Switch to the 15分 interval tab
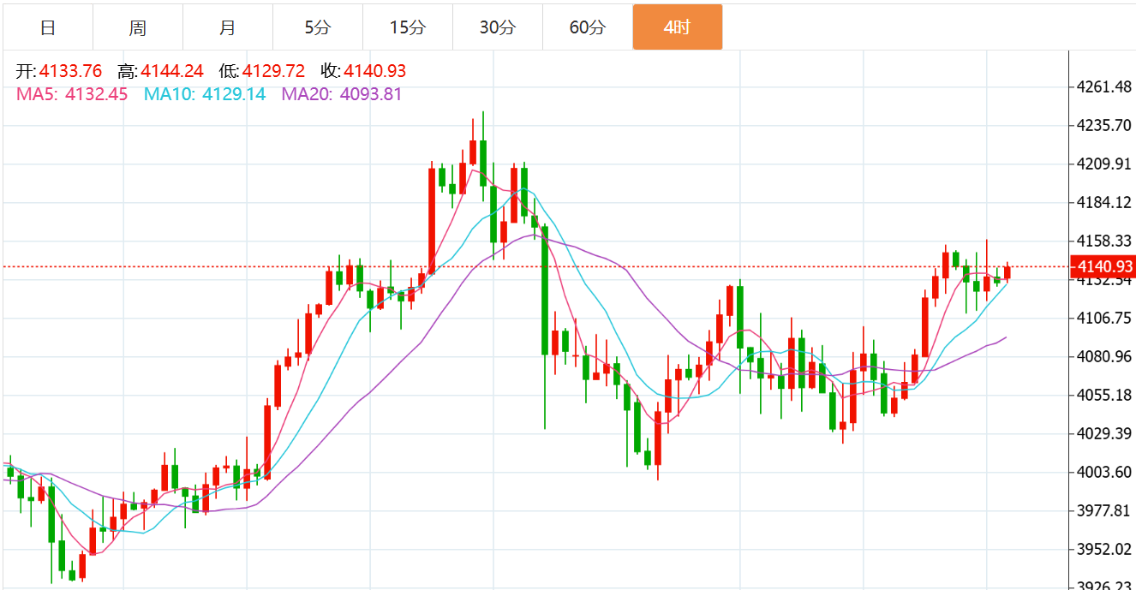Viewport: 1136px width, 590px height. point(407,27)
